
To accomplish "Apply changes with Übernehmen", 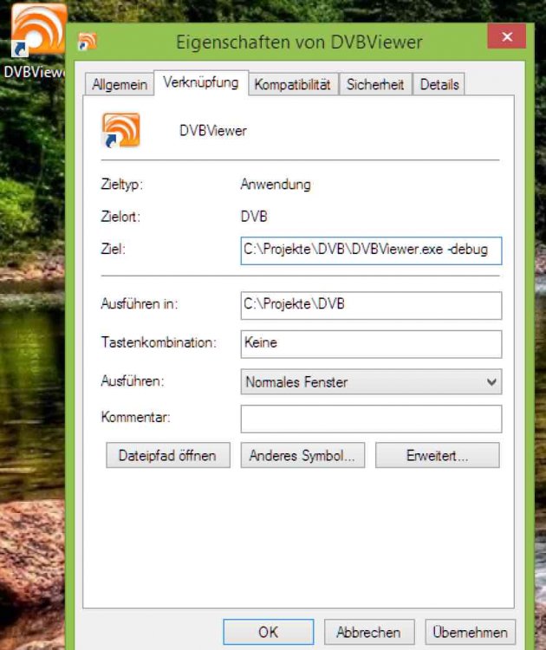I will [470, 632].
